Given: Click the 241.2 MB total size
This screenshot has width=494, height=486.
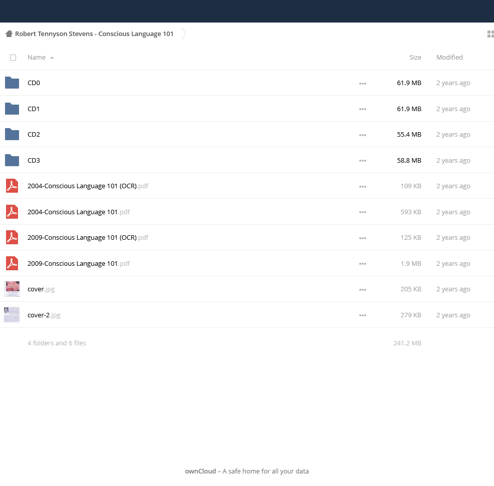Looking at the screenshot, I should 407,343.
